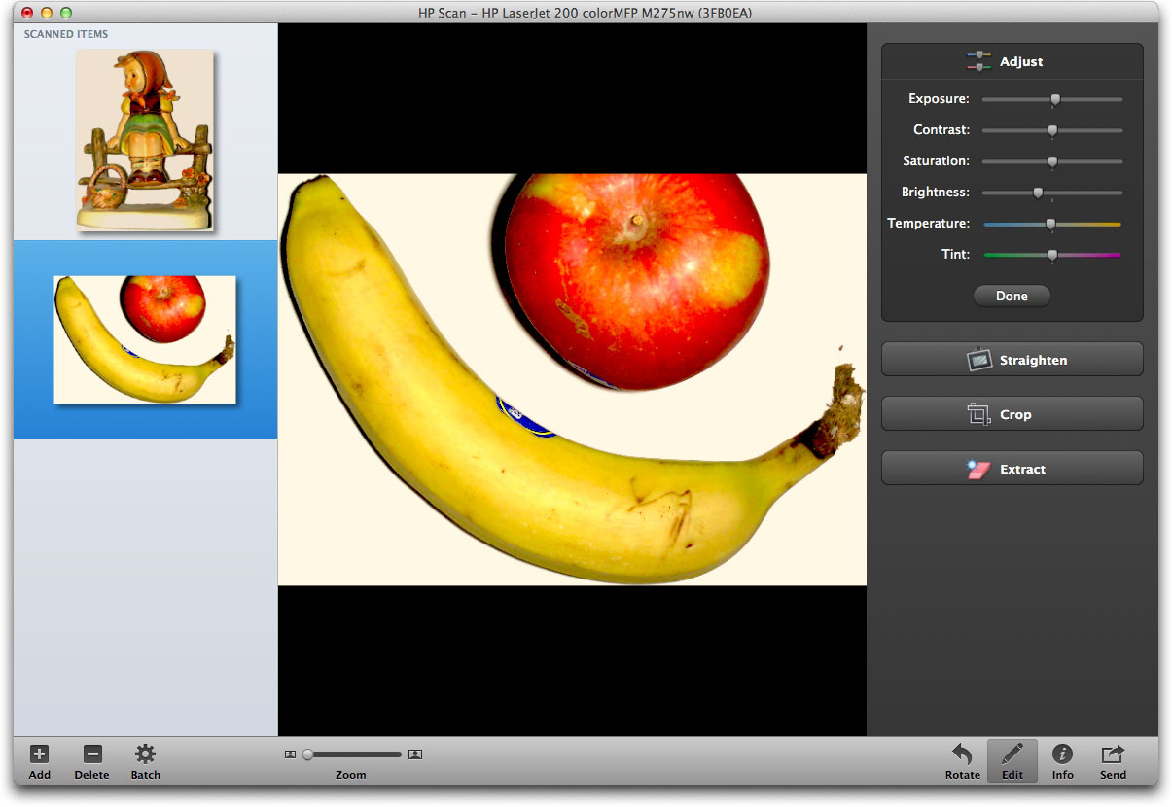Select the banana and apple thumbnail
Viewport: 1172px width, 807px height.
tap(145, 338)
